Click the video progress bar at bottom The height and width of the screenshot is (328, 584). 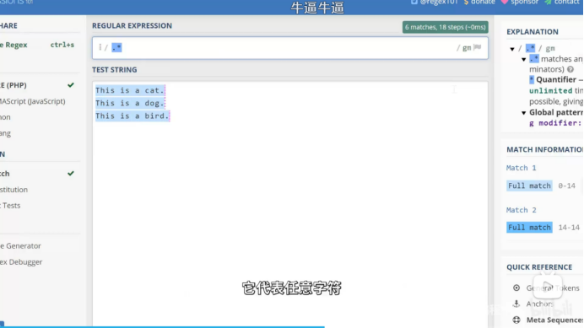point(292,326)
